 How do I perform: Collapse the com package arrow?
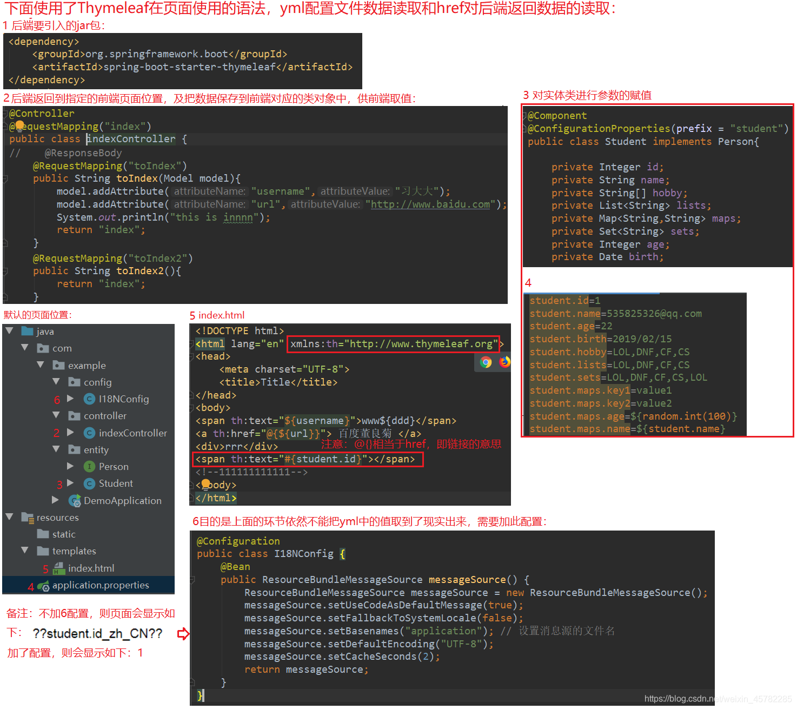(x=25, y=347)
